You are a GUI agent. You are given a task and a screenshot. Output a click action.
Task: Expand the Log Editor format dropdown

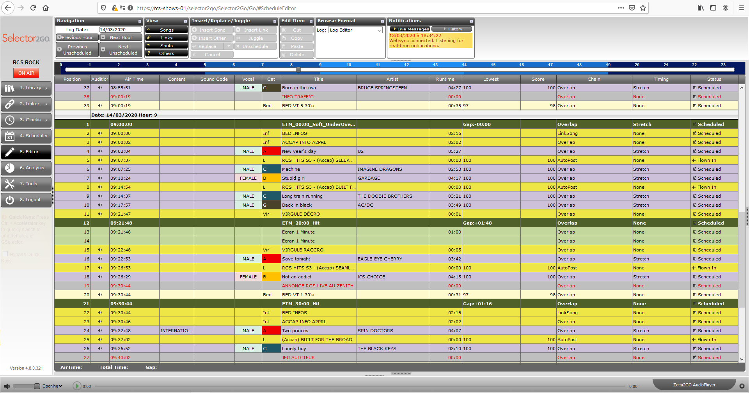point(379,30)
